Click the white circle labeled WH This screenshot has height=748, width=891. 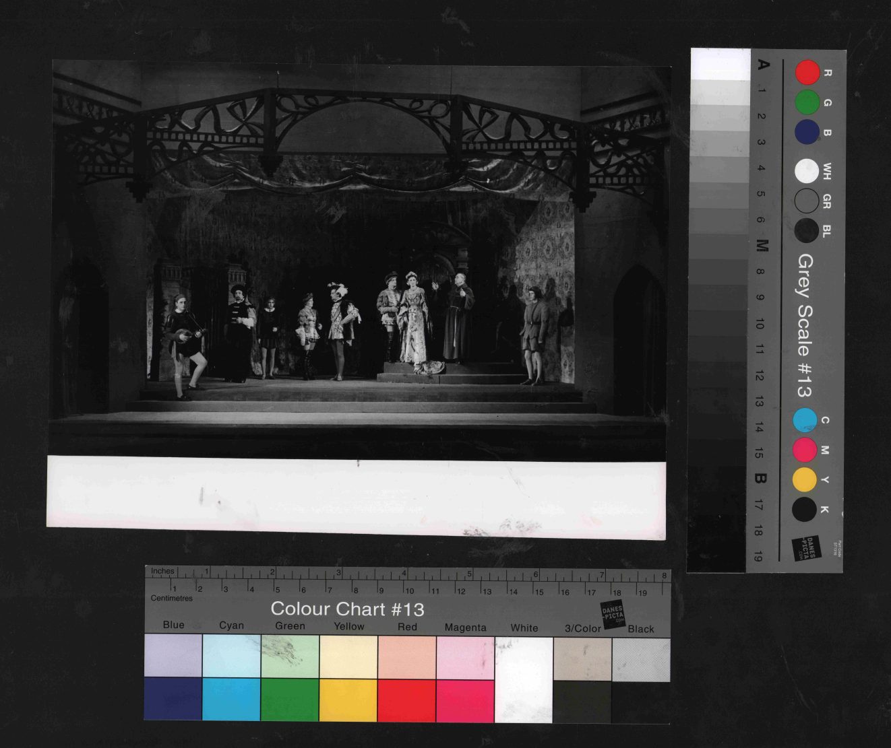tap(807, 171)
